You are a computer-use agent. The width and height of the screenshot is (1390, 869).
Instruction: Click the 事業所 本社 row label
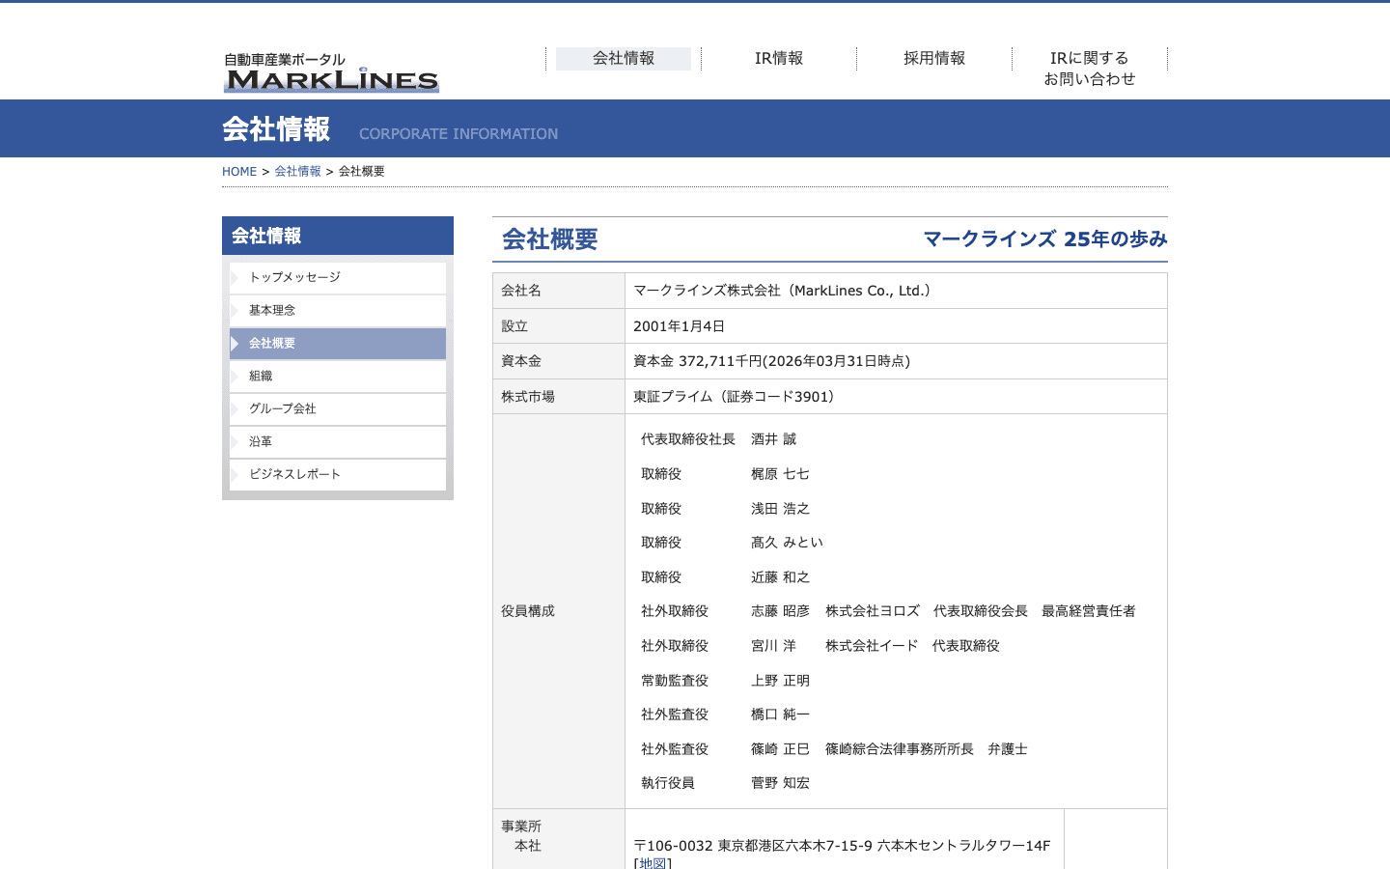pyautogui.click(x=521, y=836)
